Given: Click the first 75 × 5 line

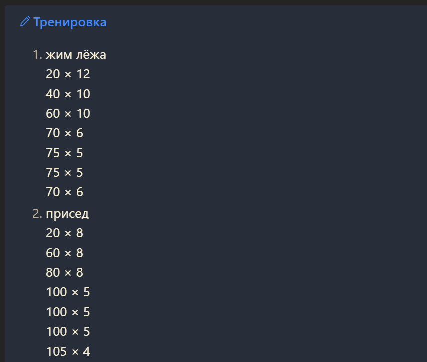Looking at the screenshot, I should 64,153.
